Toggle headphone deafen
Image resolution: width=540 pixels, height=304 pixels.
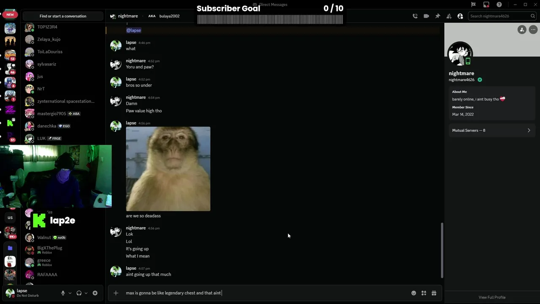[x=79, y=293]
